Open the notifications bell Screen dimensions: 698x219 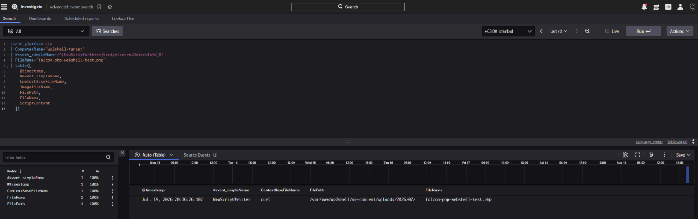pyautogui.click(x=644, y=7)
